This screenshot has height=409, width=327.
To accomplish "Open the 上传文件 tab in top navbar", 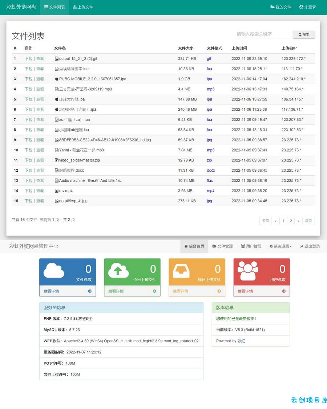I will (x=83, y=7).
